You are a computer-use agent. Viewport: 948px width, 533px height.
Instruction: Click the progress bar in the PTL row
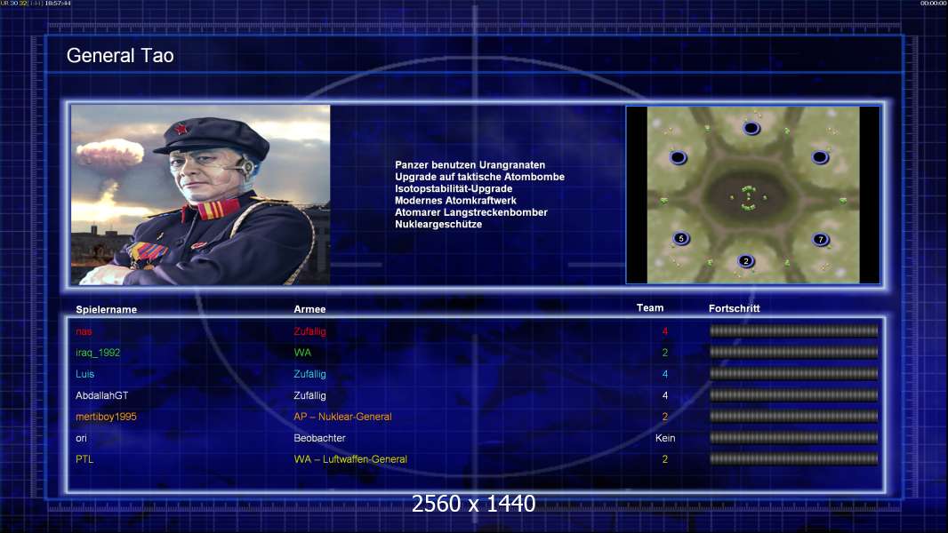[x=793, y=458]
